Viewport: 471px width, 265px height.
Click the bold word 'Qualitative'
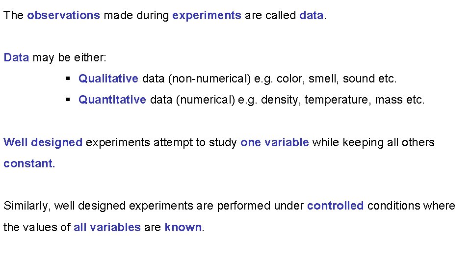point(108,79)
